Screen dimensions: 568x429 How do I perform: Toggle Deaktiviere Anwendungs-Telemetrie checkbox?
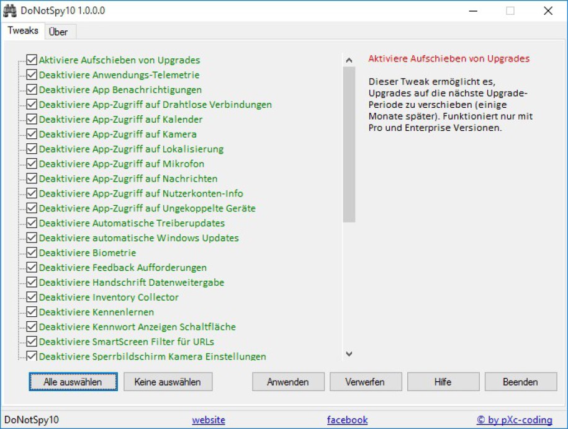[32, 75]
